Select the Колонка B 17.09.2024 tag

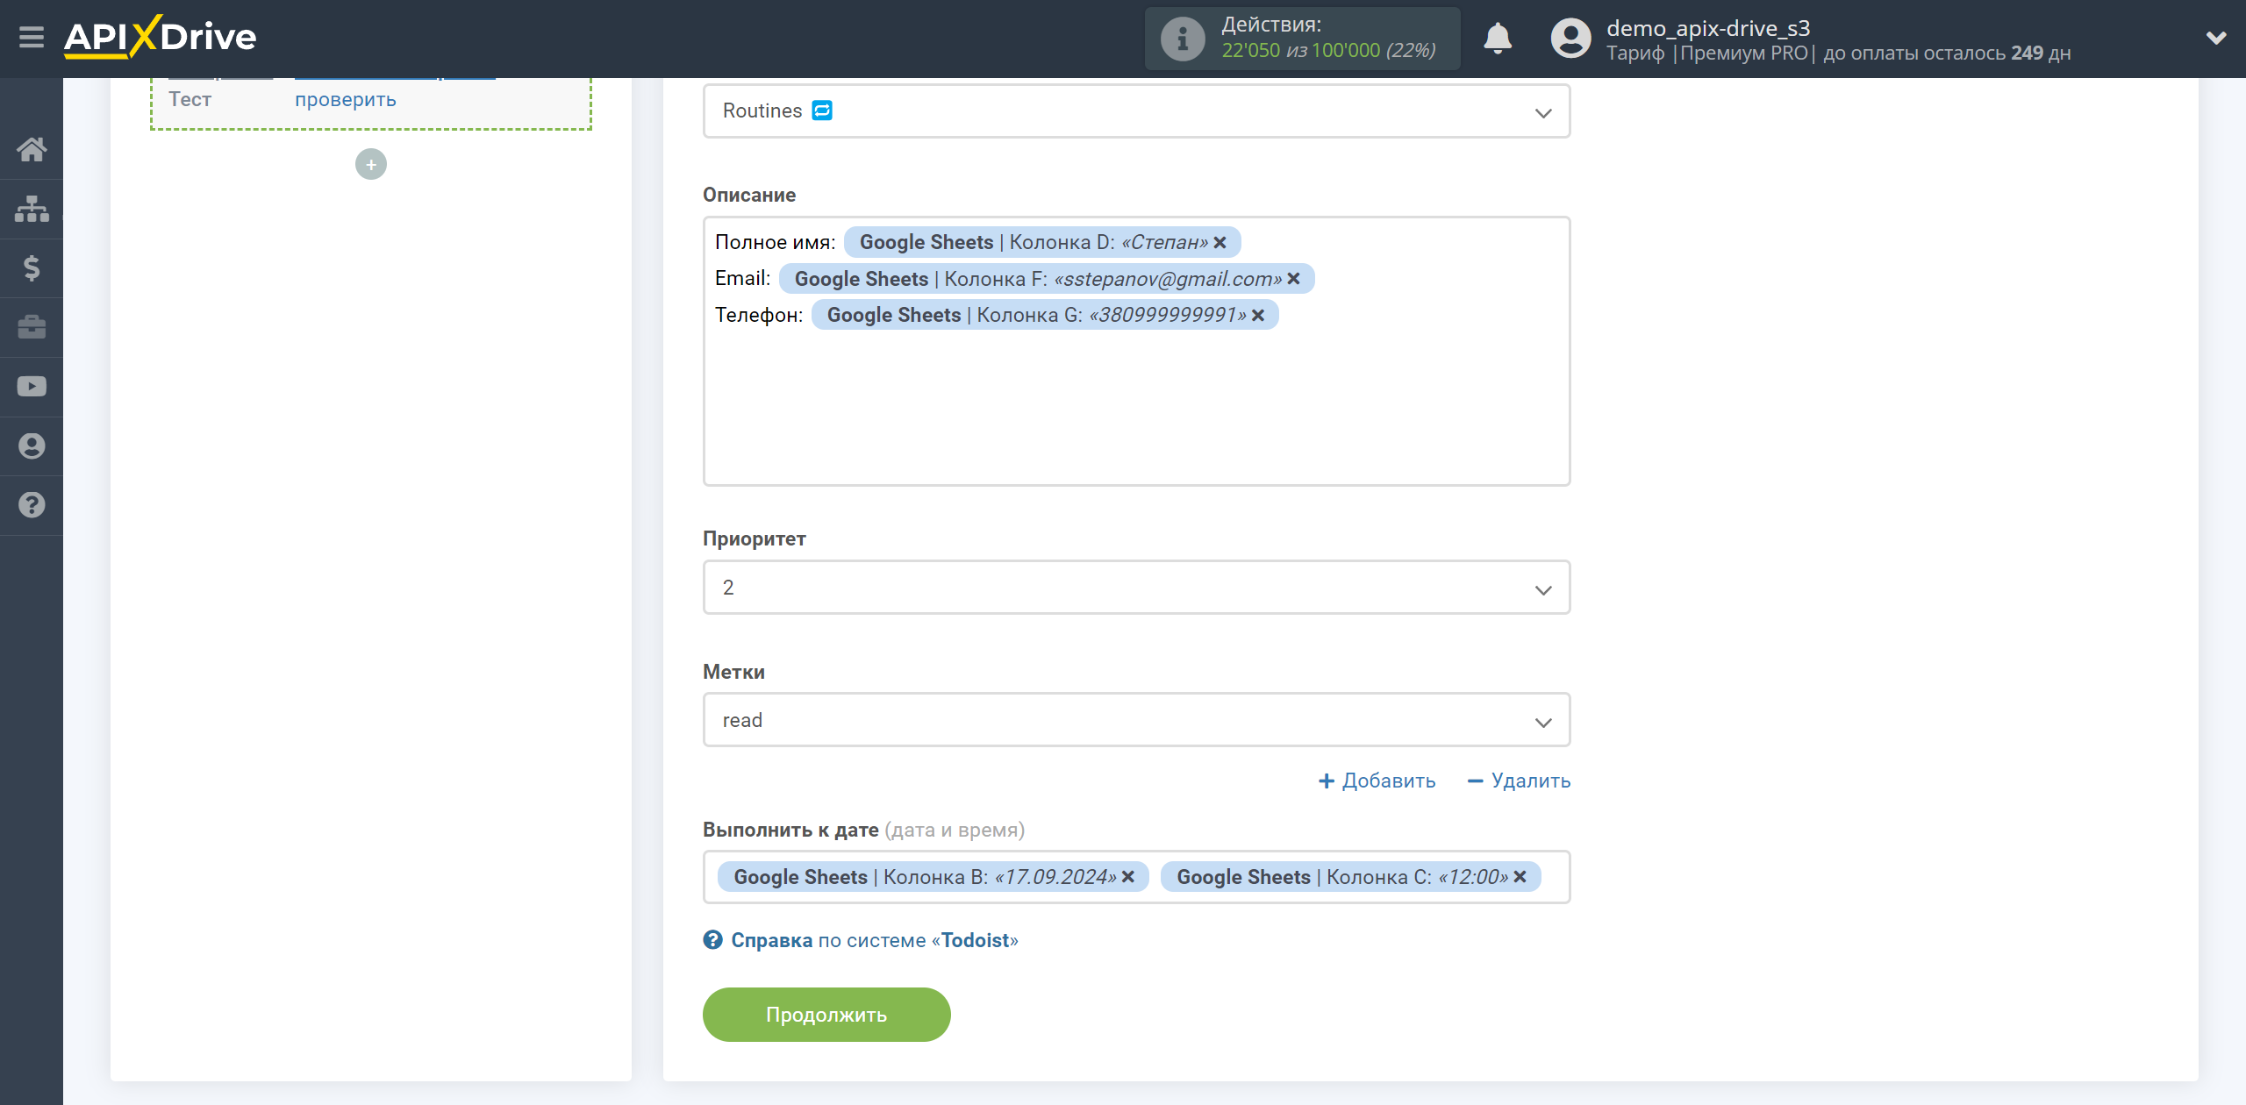click(933, 877)
